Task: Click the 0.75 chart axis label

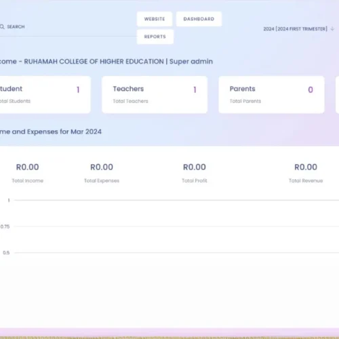Action: coord(5,226)
